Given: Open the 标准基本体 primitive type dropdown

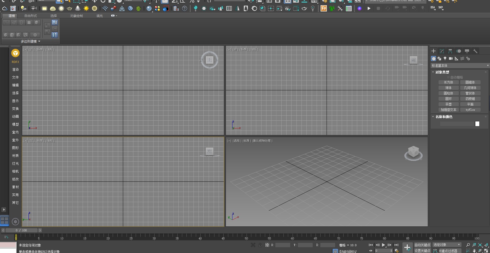Looking at the screenshot, I should (x=460, y=66).
